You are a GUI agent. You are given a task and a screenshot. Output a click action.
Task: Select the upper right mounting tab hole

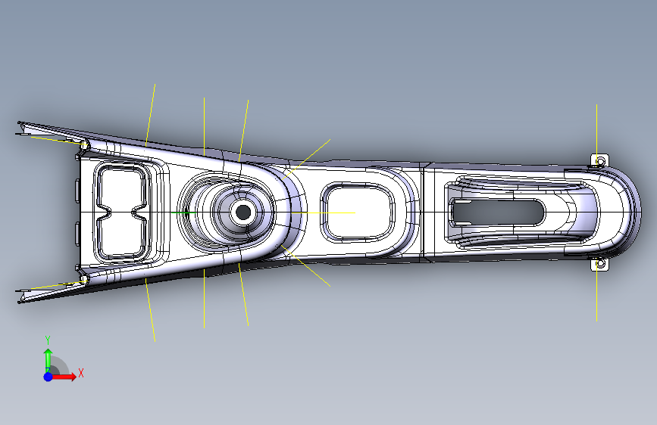(600, 161)
